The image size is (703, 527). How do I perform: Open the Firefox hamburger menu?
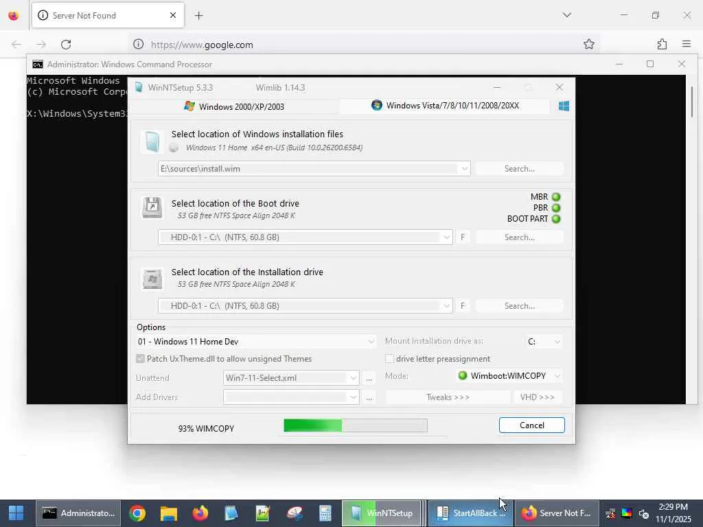coord(687,44)
